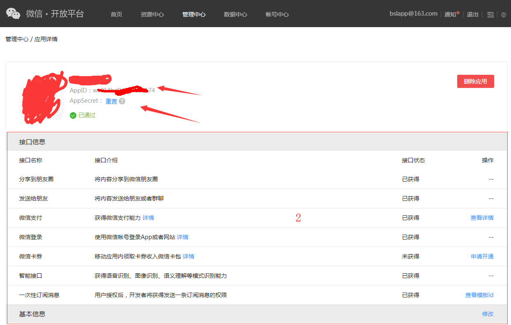The width and height of the screenshot is (511, 325).
Task: Click the description 使用微信帐号登录App或者网站
Action: 135,237
